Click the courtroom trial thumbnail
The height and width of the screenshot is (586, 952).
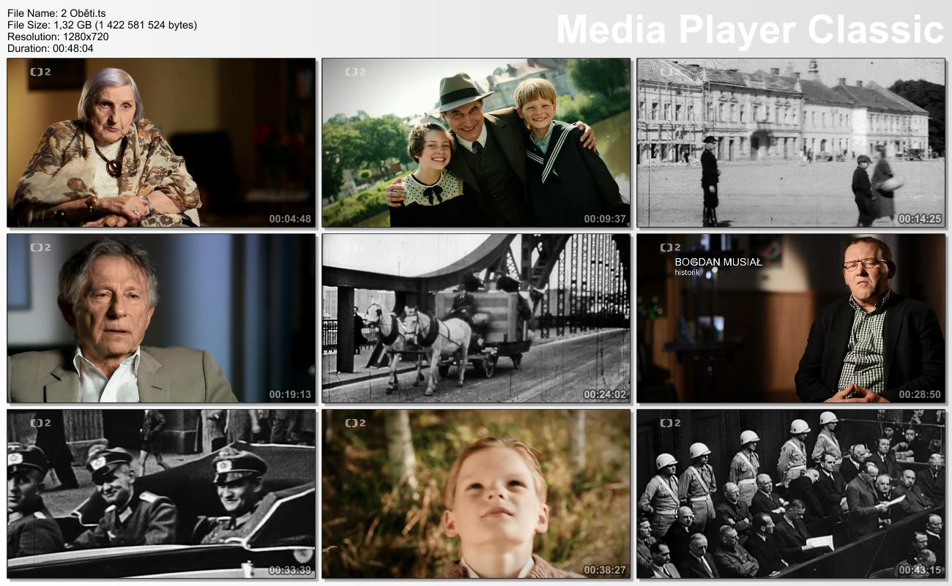pyautogui.click(x=790, y=494)
